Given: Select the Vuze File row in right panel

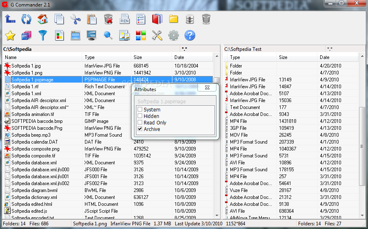Looking at the screenshot, I should tap(292, 190).
